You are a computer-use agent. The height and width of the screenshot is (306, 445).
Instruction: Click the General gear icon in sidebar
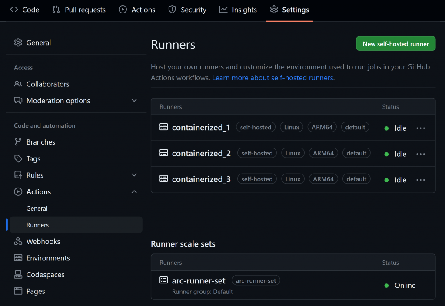18,43
